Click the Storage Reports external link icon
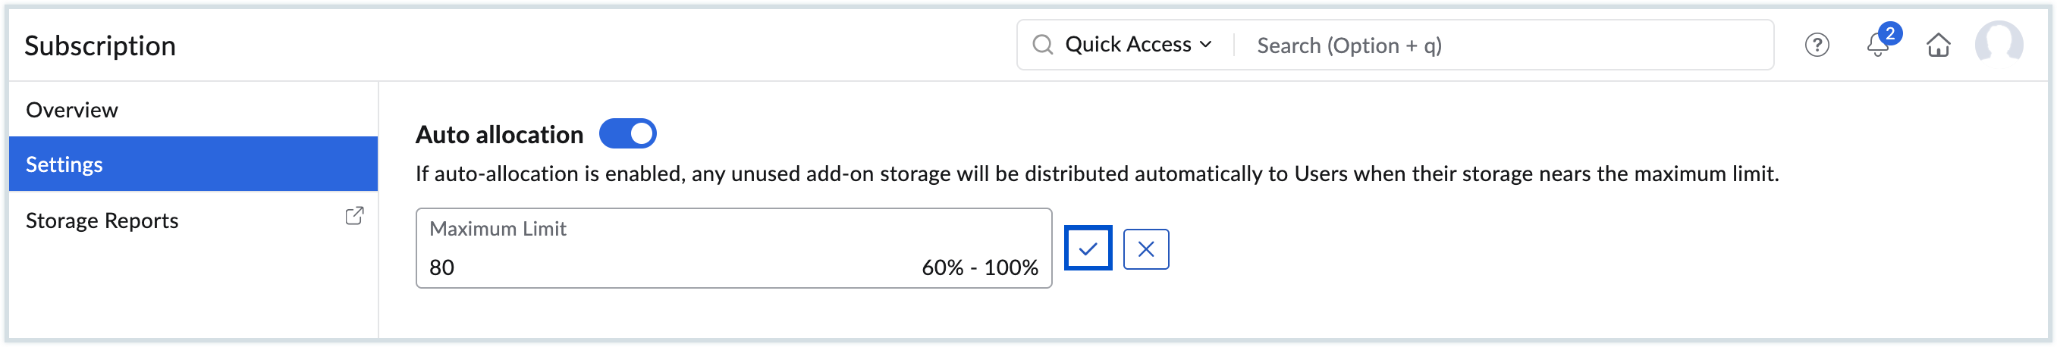 [354, 216]
